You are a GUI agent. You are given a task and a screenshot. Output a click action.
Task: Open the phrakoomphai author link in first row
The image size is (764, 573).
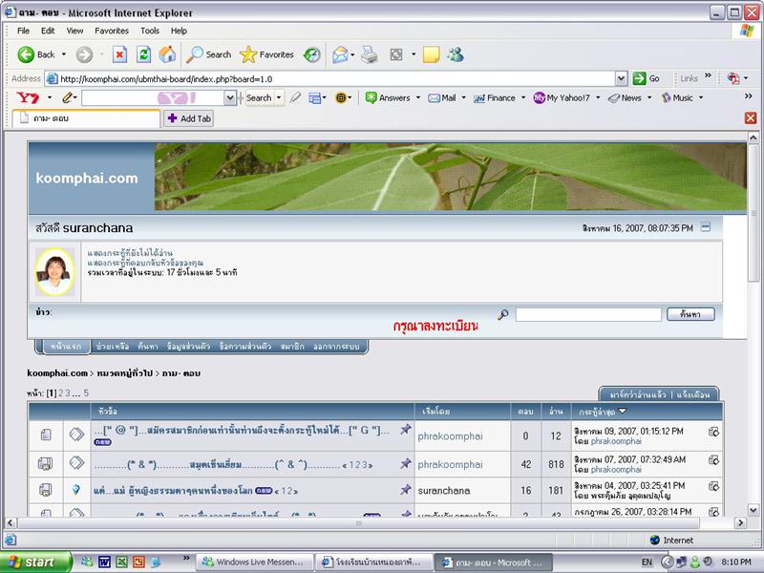450,436
